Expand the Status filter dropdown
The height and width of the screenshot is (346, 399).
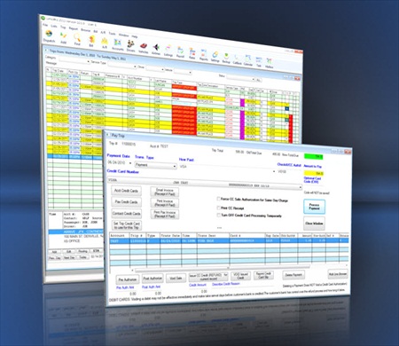click(x=253, y=79)
